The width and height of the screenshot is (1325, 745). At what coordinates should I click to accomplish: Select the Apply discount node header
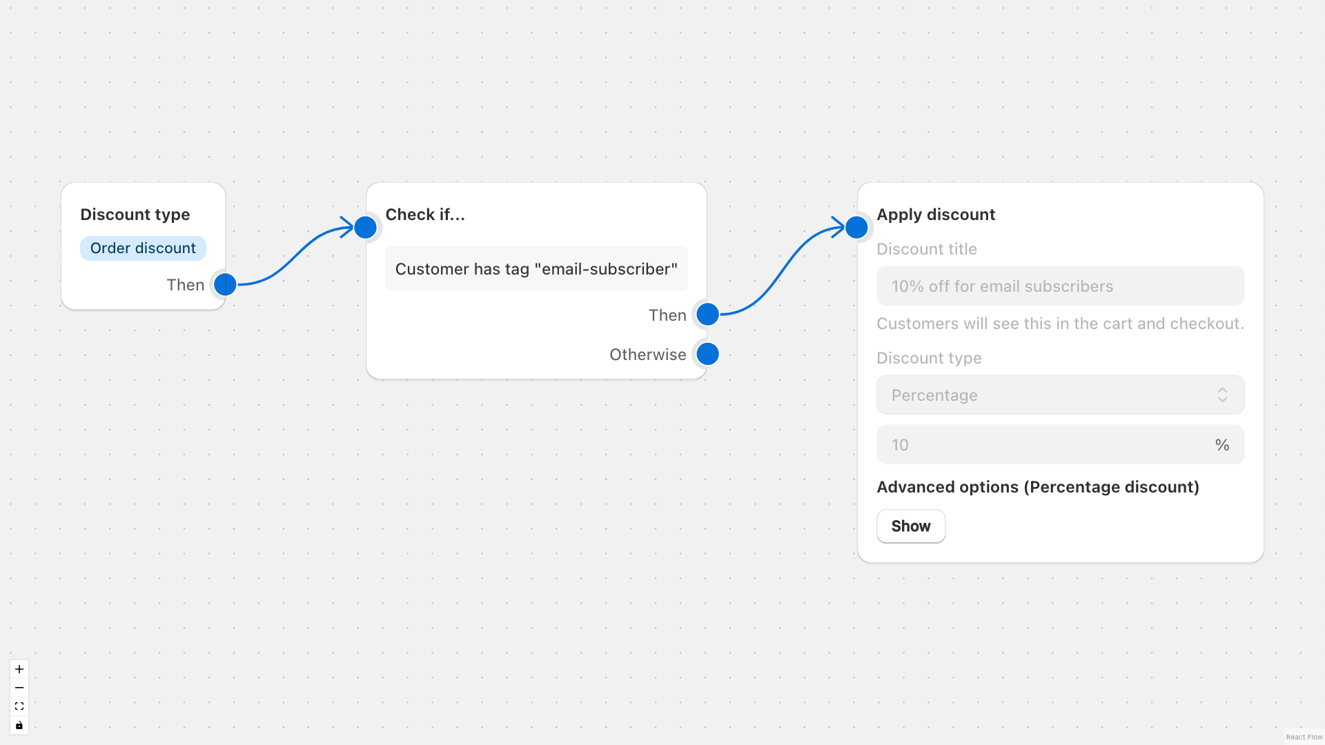tap(936, 215)
